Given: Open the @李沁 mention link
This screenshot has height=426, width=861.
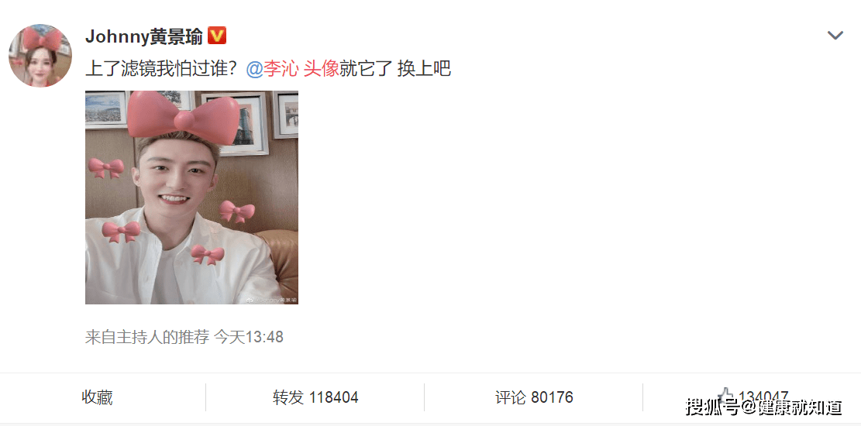Looking at the screenshot, I should 272,69.
